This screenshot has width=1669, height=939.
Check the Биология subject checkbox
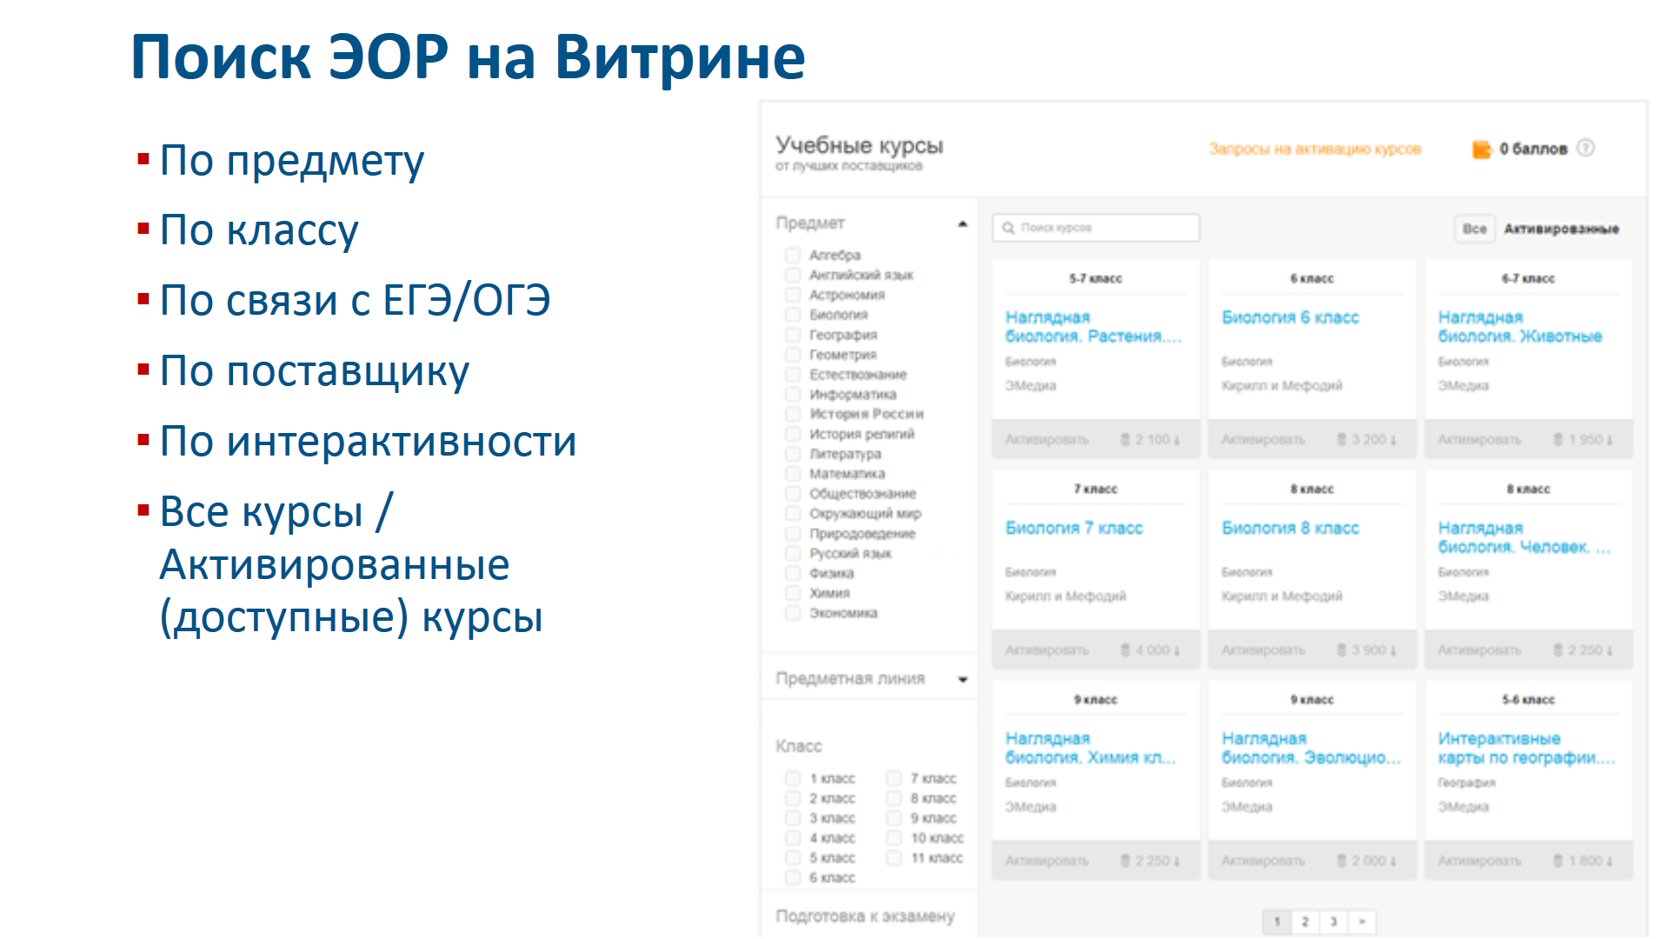tap(792, 315)
